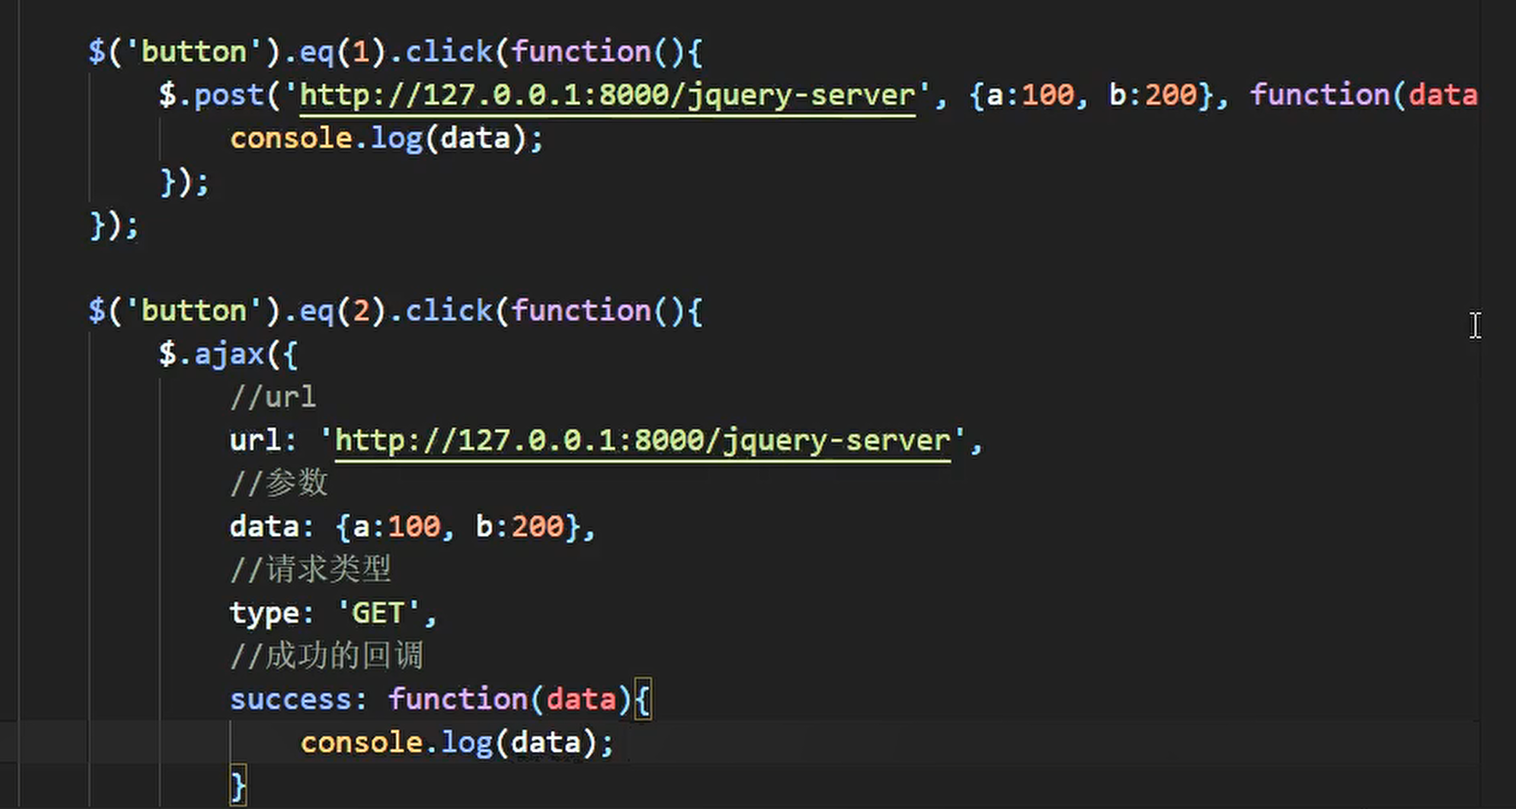Click the highlighted closing brace after function(data)
The image size is (1516, 809).
642,698
